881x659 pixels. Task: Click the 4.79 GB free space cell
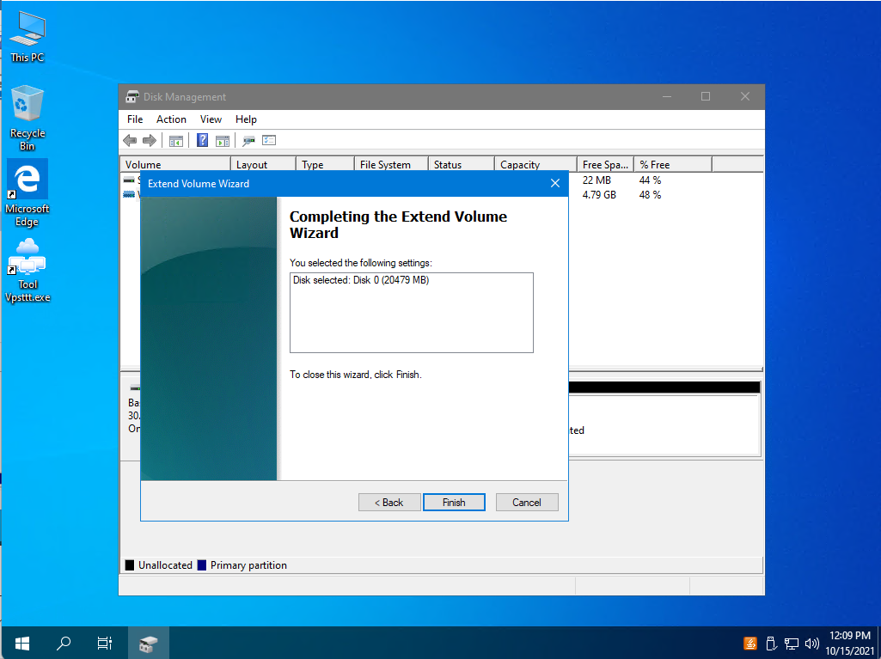click(x=599, y=195)
